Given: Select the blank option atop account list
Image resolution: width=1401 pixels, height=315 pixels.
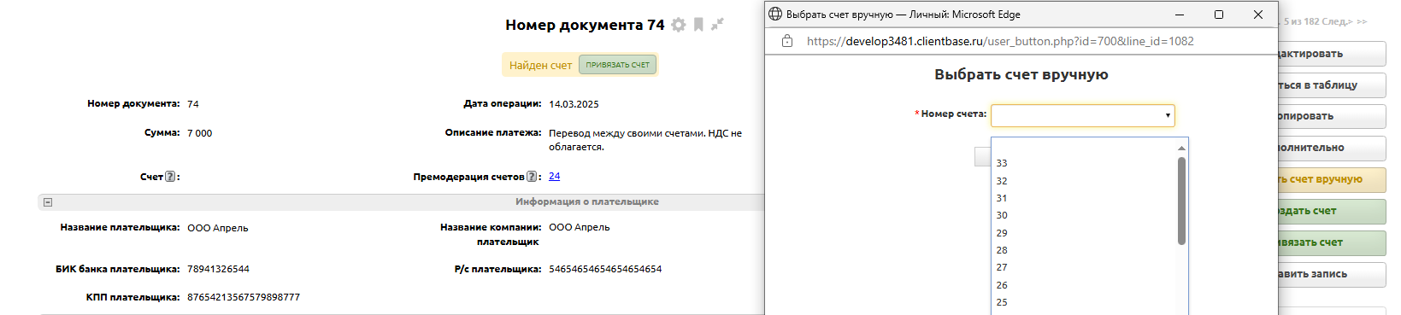Looking at the screenshot, I should pos(1084,146).
